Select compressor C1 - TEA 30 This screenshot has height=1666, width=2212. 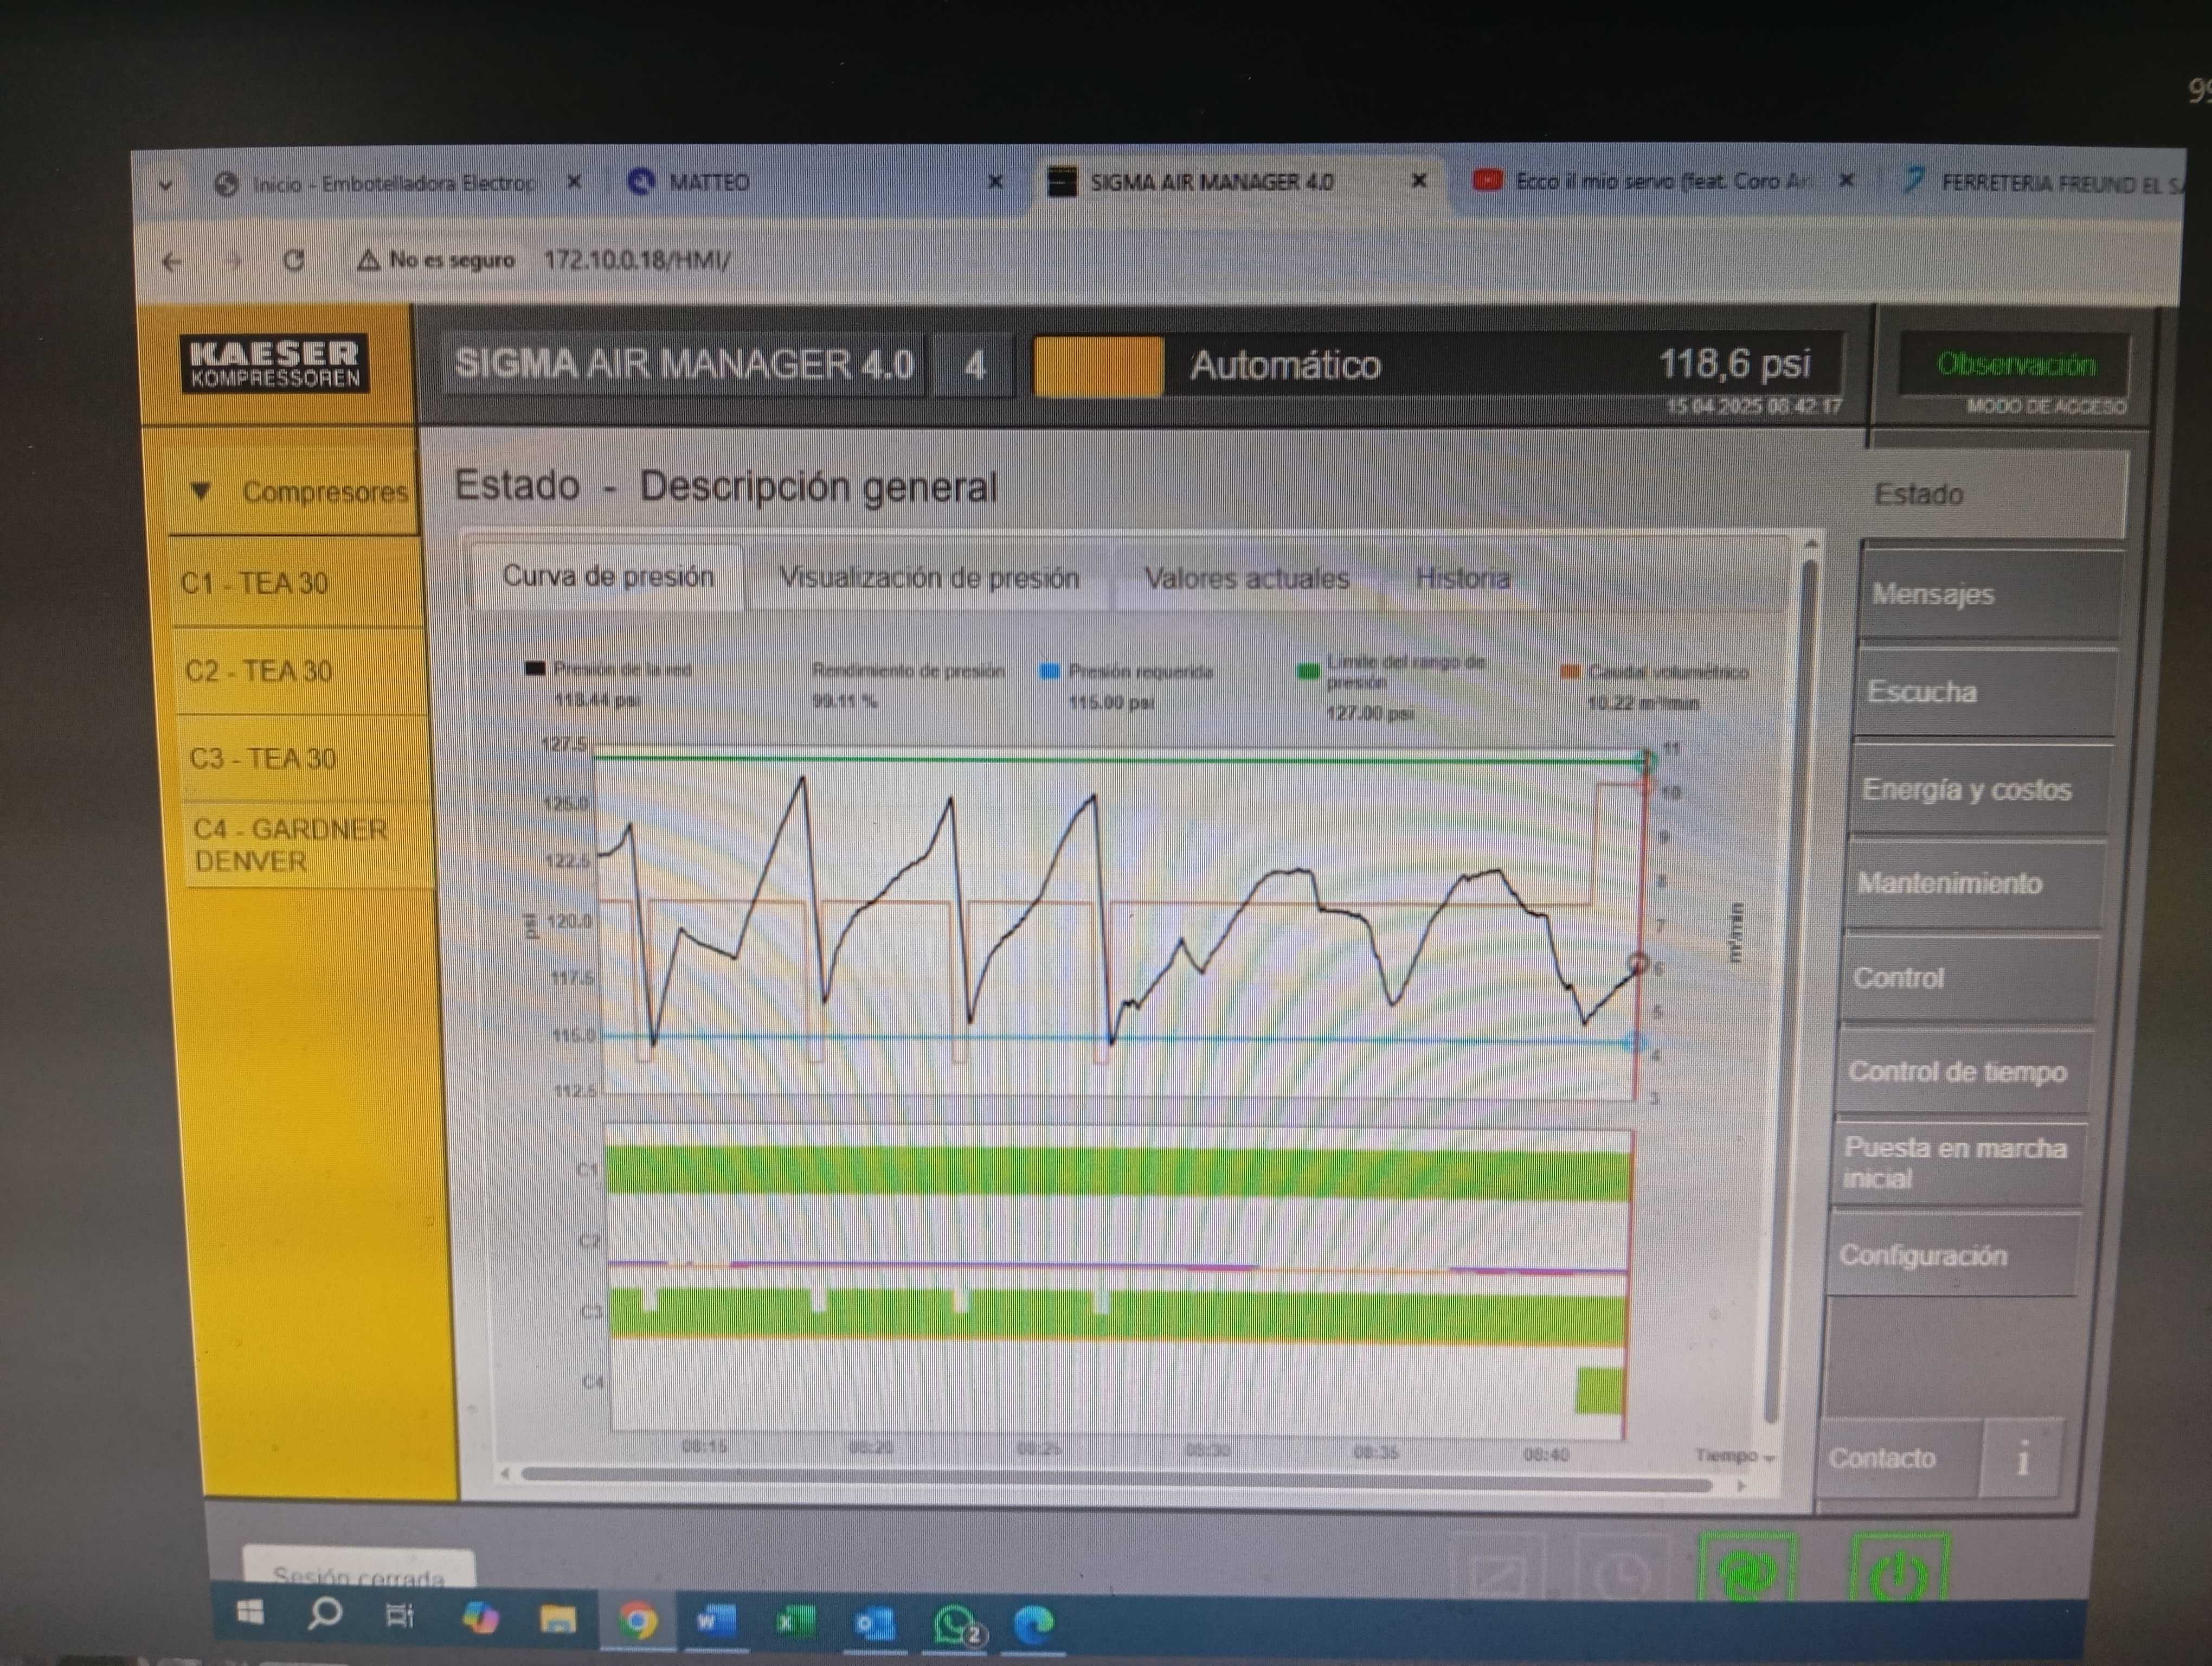point(296,583)
